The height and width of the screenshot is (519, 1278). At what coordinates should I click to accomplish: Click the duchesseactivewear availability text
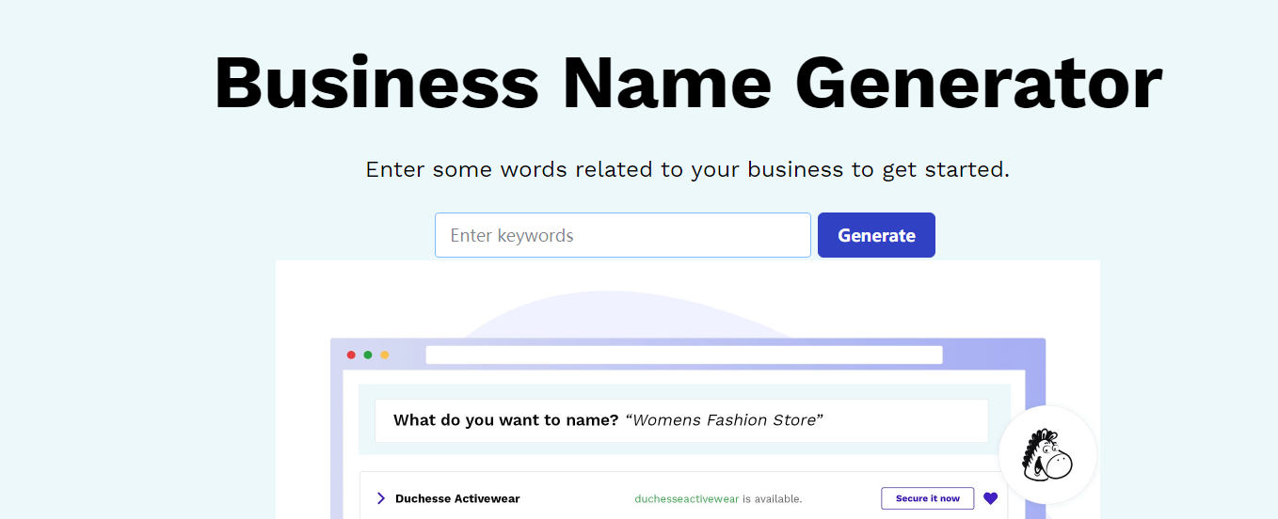687,499
